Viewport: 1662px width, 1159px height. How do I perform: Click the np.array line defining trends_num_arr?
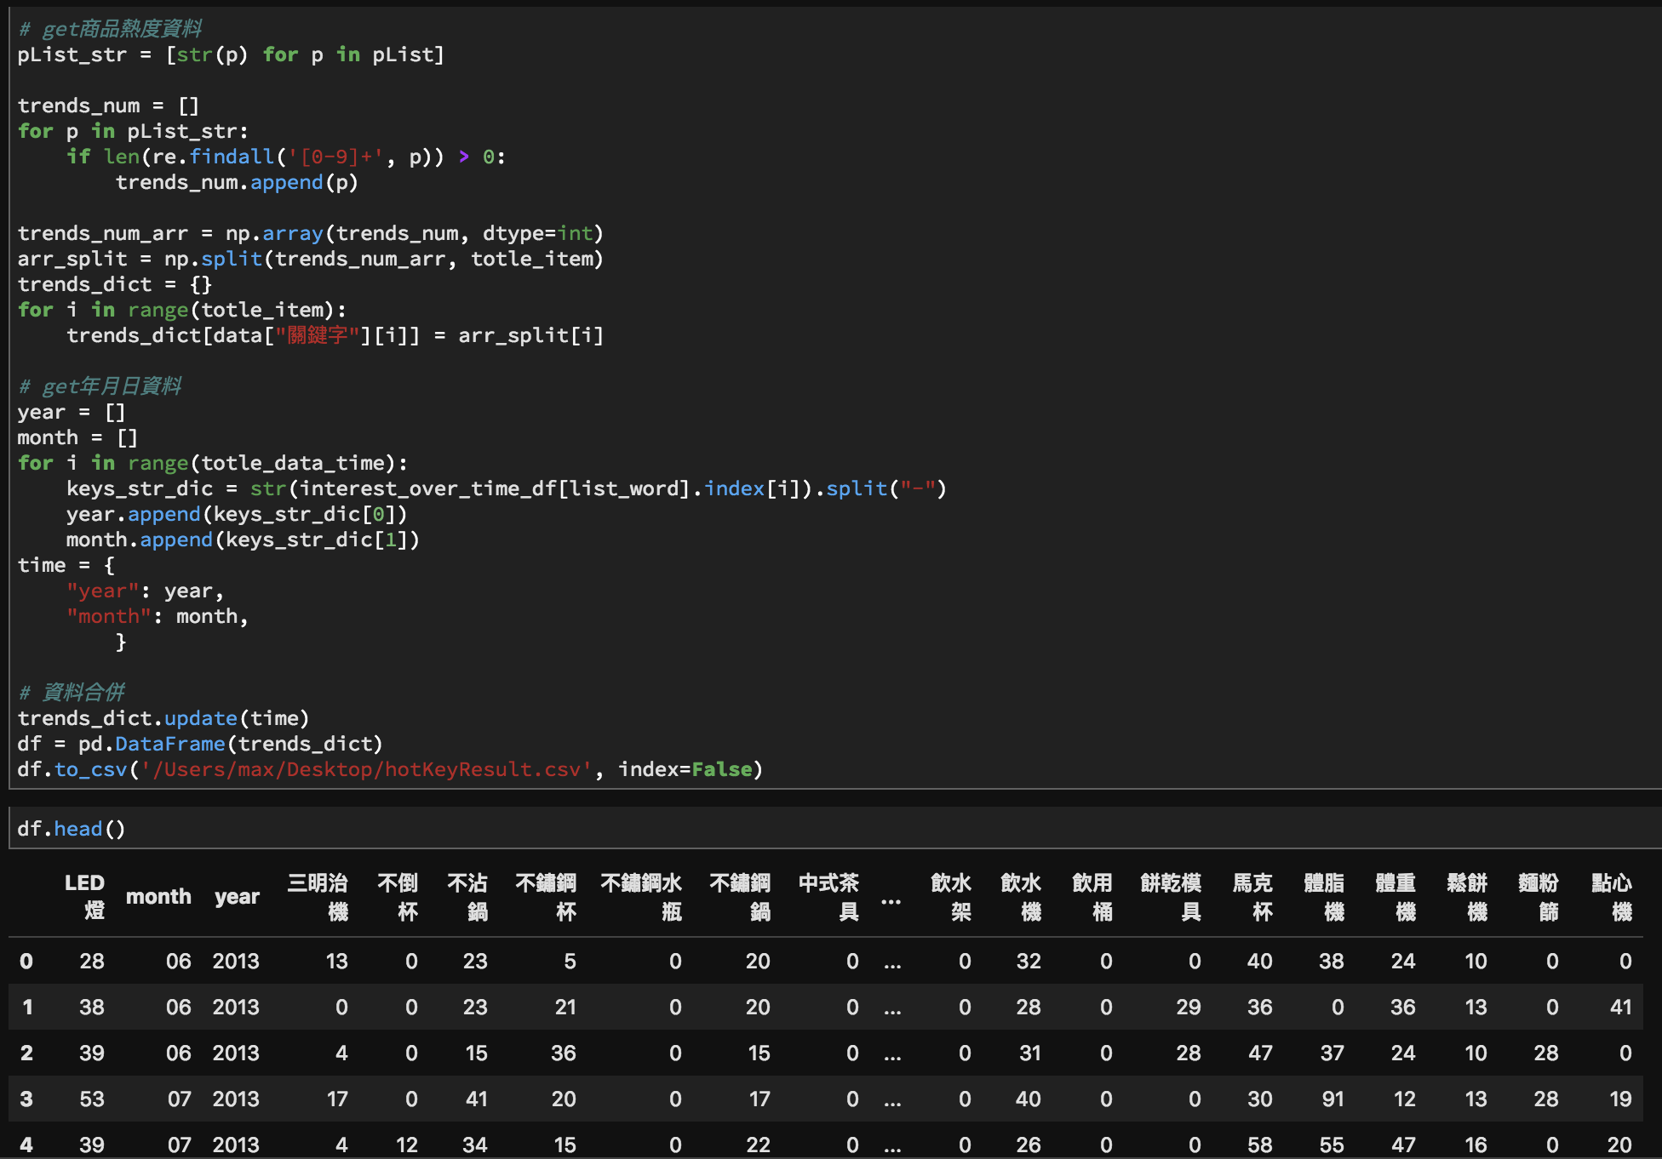(x=310, y=233)
